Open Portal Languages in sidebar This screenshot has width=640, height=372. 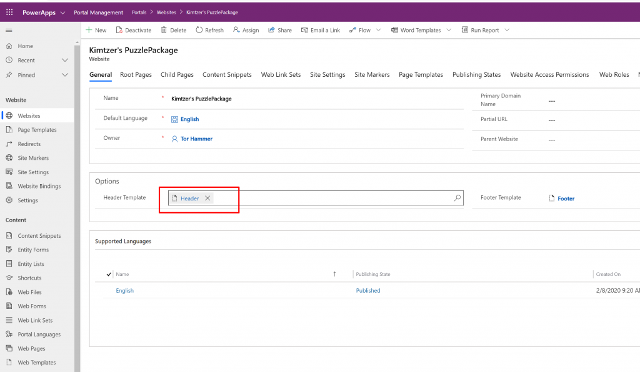(x=39, y=334)
